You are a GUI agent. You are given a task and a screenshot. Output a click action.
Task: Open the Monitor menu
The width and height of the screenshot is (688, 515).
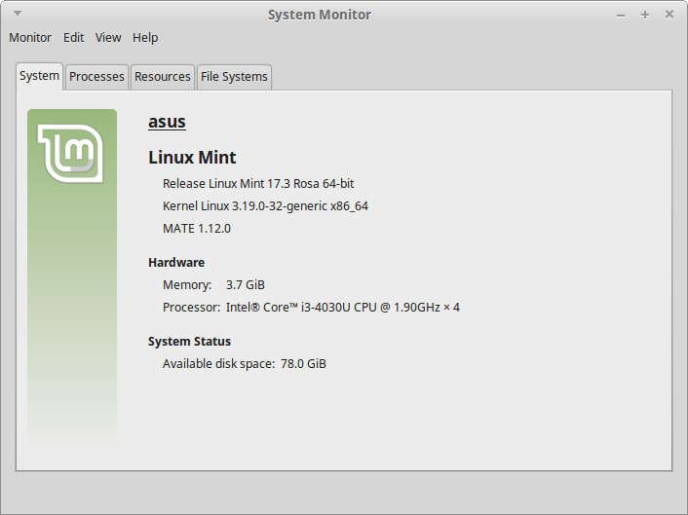pyautogui.click(x=30, y=38)
